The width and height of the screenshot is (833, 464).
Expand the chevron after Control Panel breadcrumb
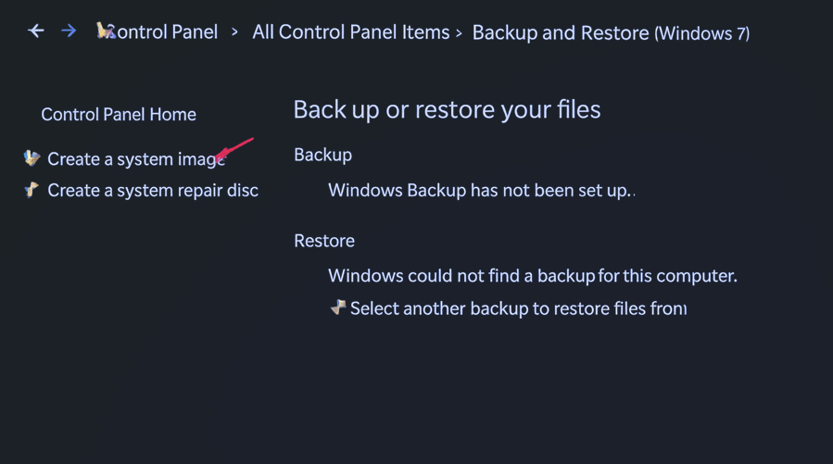[x=234, y=32]
